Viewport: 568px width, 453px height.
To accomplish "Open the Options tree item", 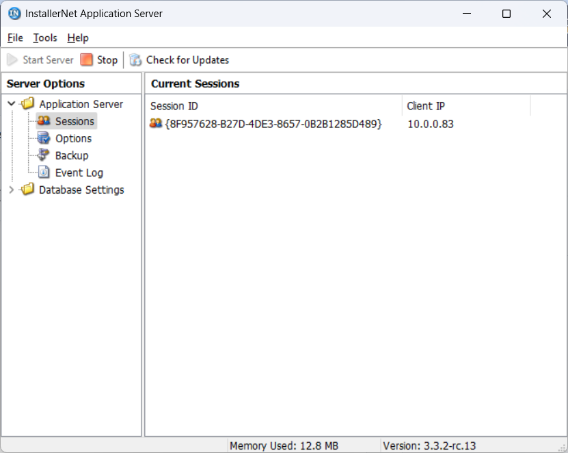I will (x=74, y=138).
